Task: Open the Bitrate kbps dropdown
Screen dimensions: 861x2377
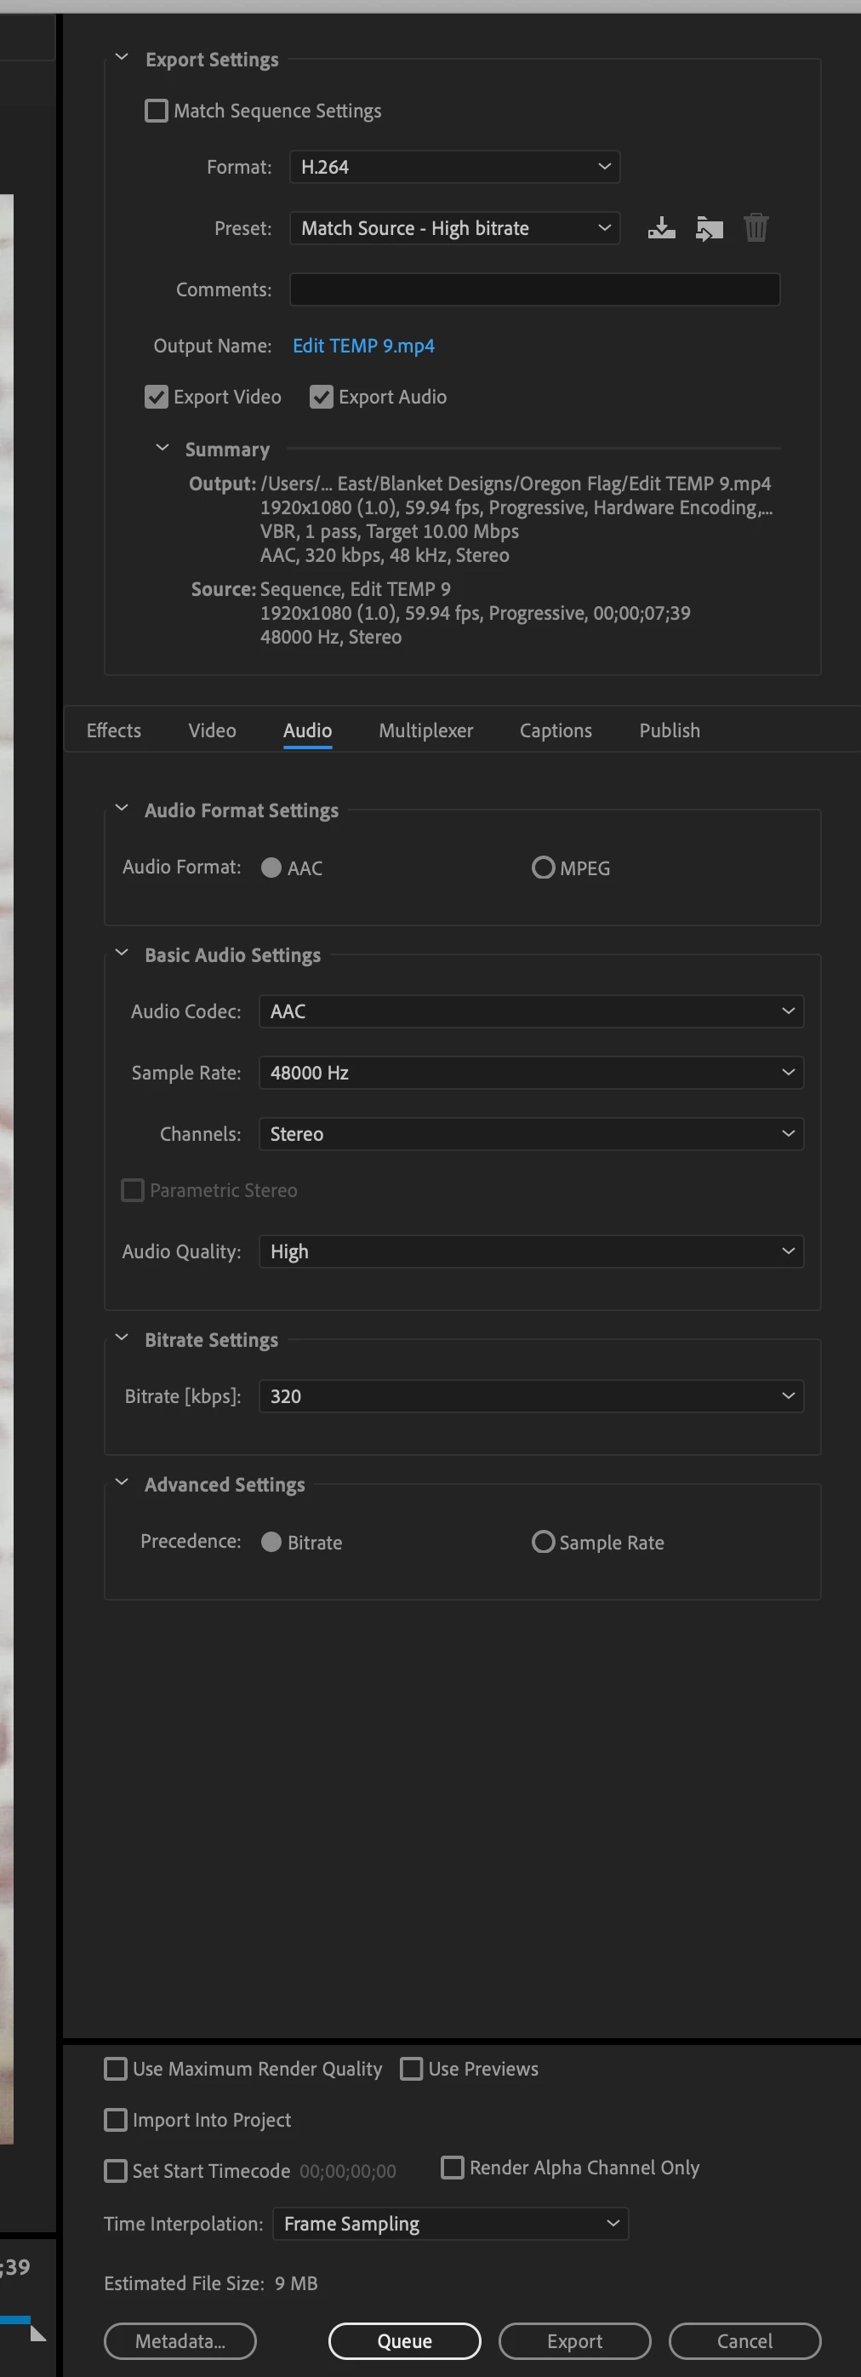Action: (x=531, y=1396)
